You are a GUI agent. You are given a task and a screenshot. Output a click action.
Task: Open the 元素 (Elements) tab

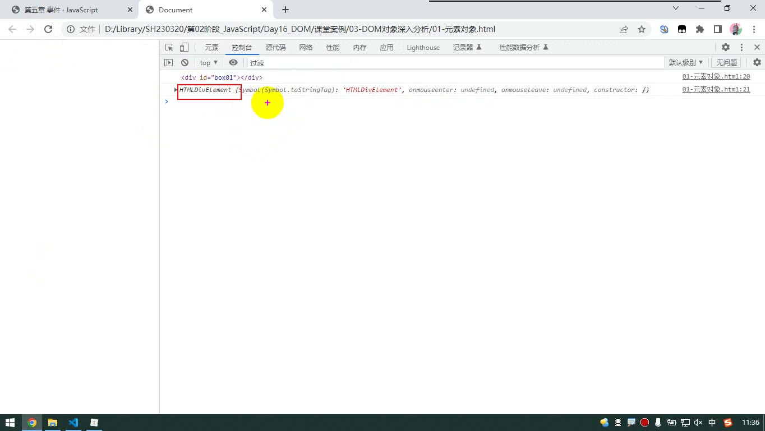point(211,48)
